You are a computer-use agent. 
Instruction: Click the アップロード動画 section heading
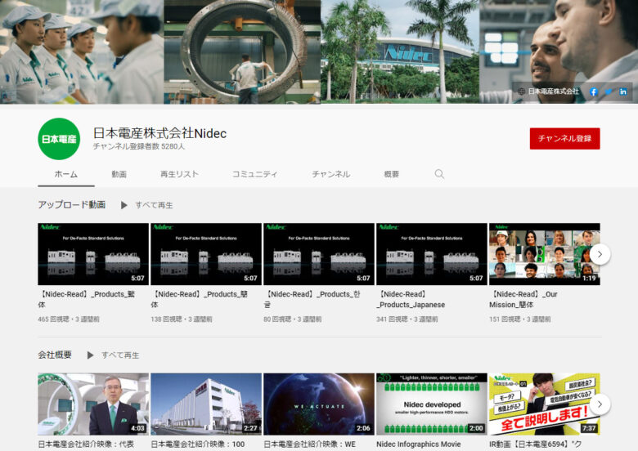pyautogui.click(x=72, y=205)
